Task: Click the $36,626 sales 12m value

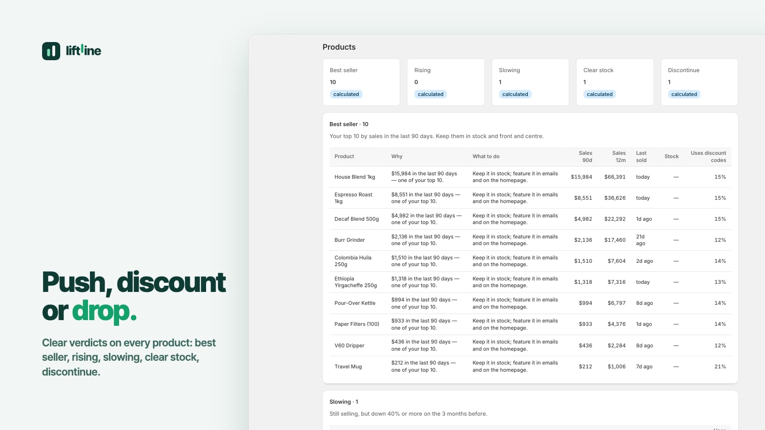Action: pos(615,198)
